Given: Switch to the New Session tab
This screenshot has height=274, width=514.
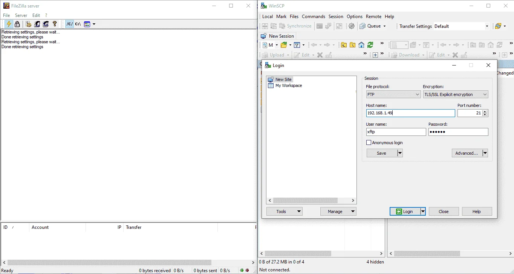Looking at the screenshot, I should pyautogui.click(x=278, y=36).
